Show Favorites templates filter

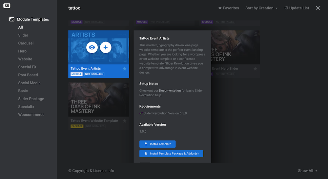(x=228, y=8)
